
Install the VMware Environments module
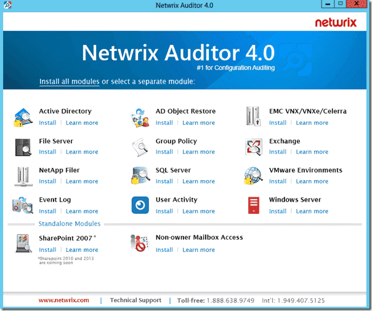(x=278, y=181)
